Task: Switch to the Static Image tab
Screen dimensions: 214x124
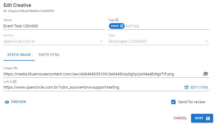Action: pyautogui.click(x=19, y=55)
